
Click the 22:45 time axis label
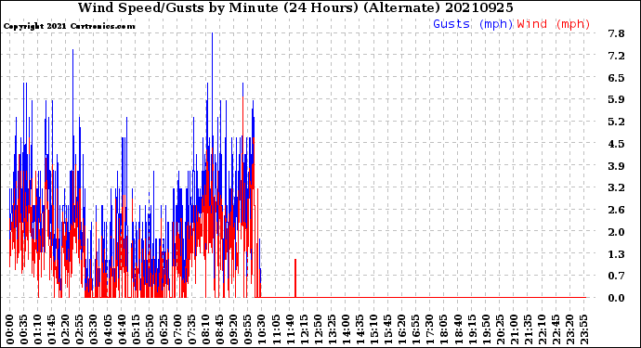click(x=556, y=329)
